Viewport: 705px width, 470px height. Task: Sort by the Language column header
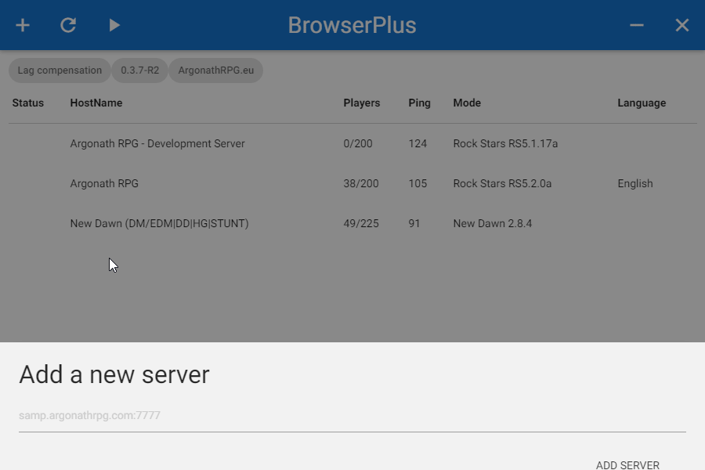tap(642, 103)
